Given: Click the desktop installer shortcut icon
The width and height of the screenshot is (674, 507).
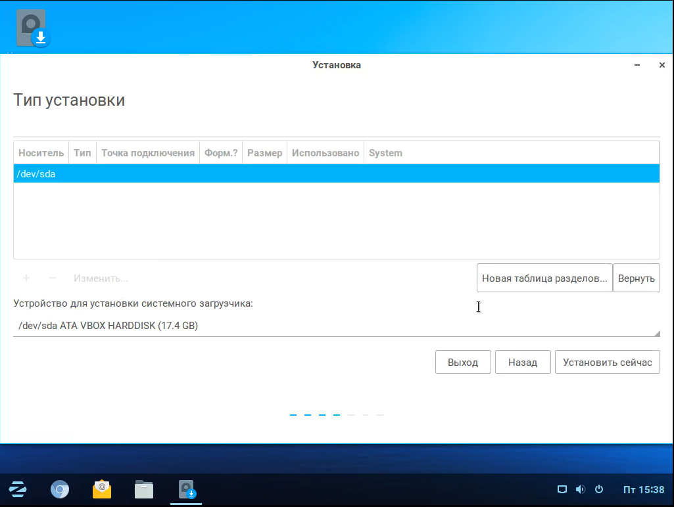Looking at the screenshot, I should 33,29.
